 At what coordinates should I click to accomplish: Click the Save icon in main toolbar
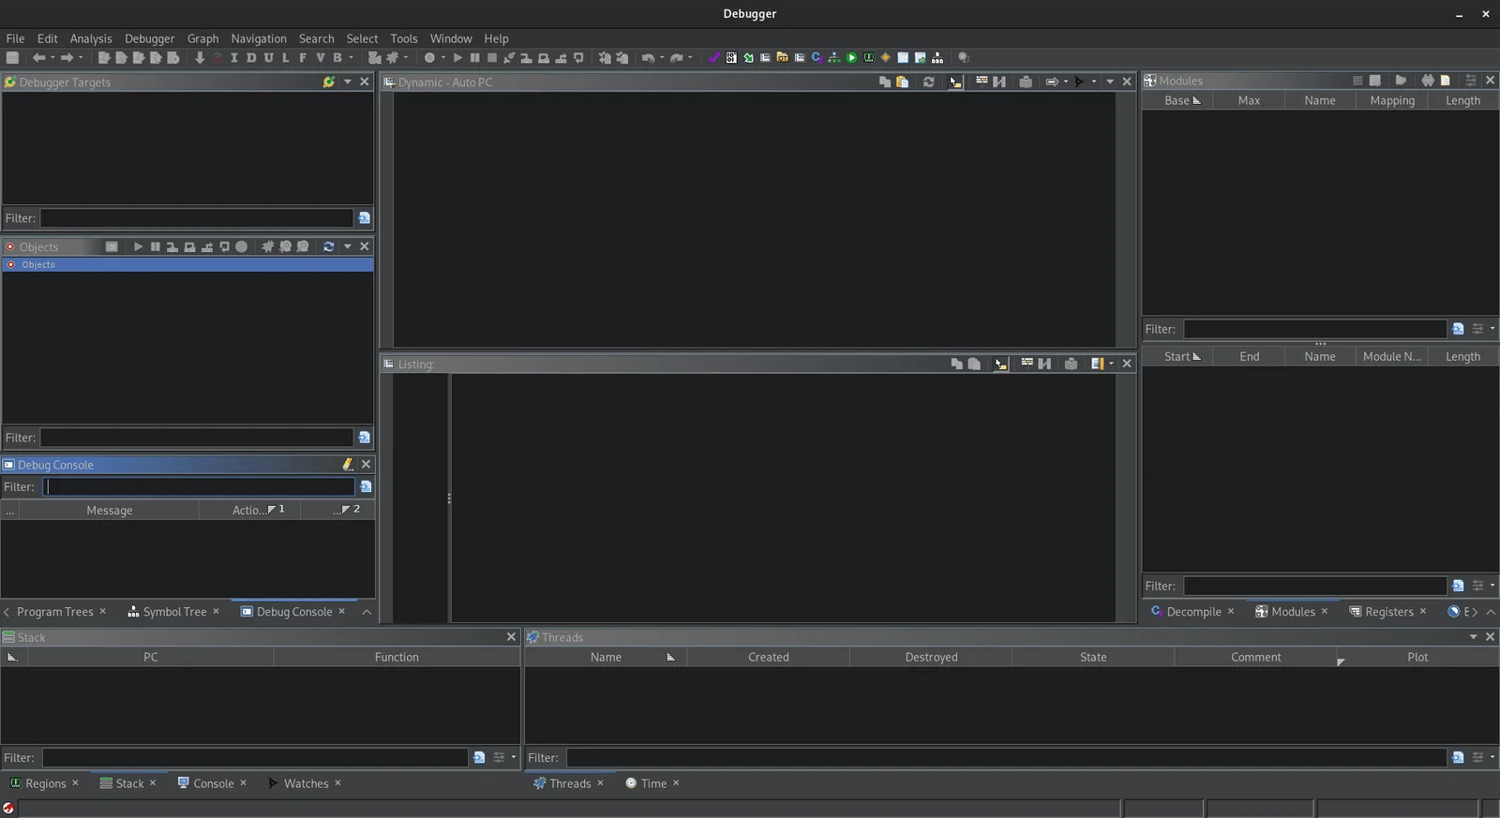pos(12,57)
